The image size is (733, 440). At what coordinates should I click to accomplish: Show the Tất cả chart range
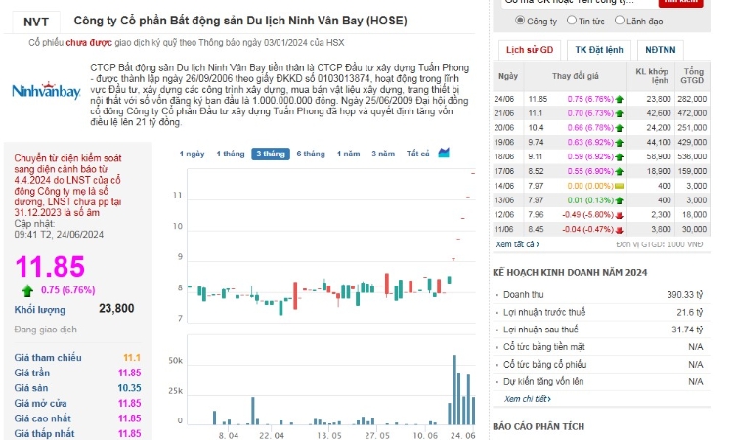417,154
